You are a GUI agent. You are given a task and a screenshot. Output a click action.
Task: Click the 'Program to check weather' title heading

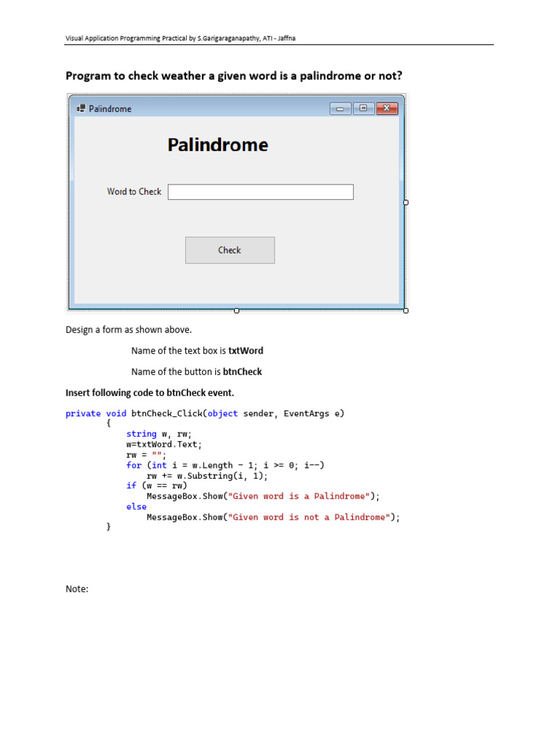click(234, 76)
